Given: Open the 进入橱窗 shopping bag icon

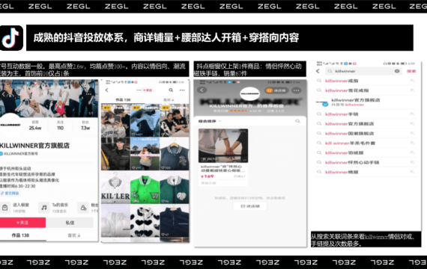Looking at the screenshot, I should [x=5, y=208].
